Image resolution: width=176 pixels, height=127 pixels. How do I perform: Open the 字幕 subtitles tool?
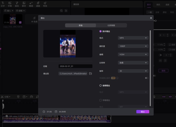[x=10, y=4]
